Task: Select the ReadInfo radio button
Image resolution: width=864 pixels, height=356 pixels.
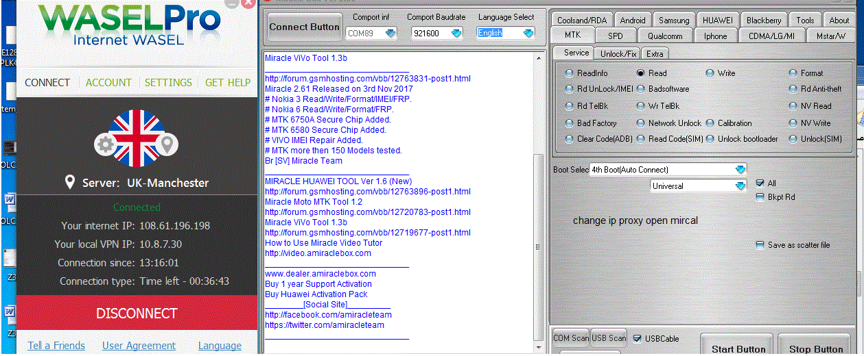Action: tap(570, 73)
